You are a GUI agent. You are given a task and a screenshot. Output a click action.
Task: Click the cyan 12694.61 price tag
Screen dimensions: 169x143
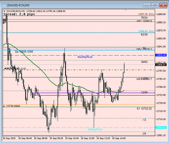pyautogui.click(x=161, y=128)
